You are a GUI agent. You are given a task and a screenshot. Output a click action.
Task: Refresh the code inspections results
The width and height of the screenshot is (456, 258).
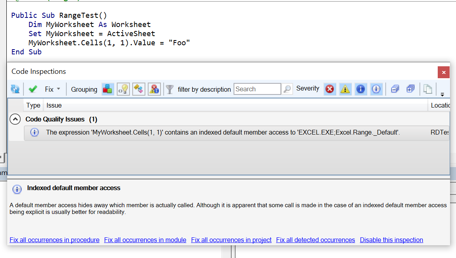(x=15, y=89)
